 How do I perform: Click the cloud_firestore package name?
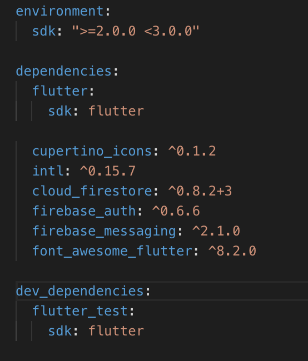[x=92, y=191]
